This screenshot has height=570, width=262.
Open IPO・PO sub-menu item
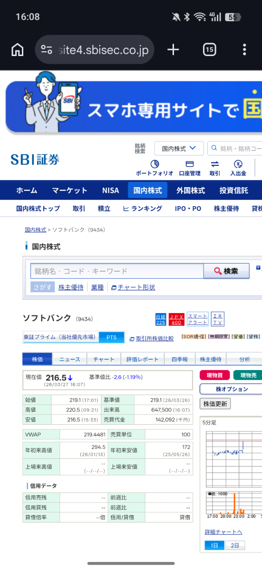pyautogui.click(x=188, y=209)
